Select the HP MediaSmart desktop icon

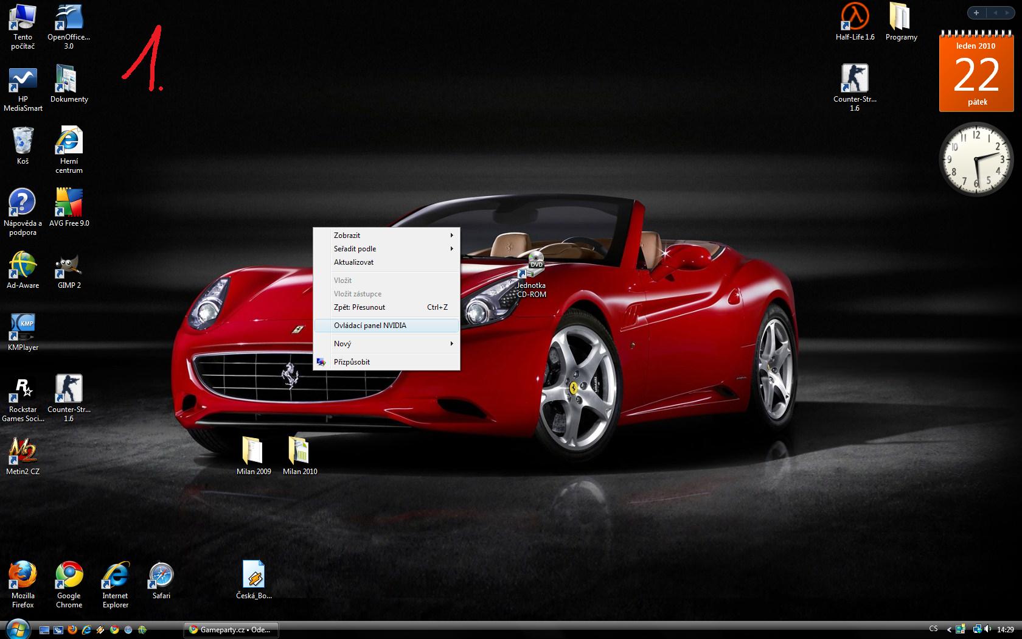point(23,89)
